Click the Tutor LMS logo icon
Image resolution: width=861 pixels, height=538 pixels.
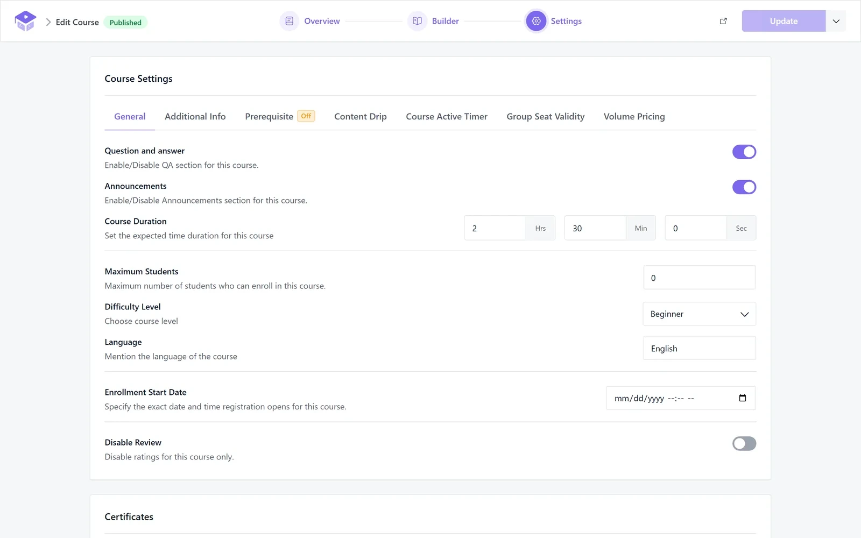coord(25,21)
